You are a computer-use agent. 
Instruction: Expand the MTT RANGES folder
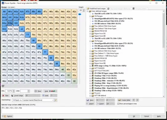(x=90, y=68)
